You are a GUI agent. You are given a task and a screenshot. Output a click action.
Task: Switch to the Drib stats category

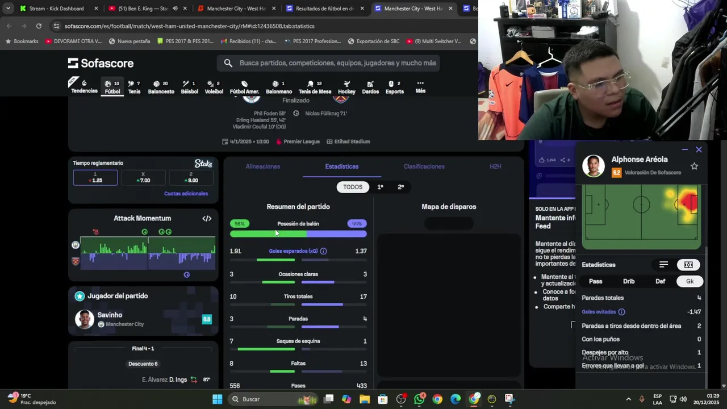629,281
